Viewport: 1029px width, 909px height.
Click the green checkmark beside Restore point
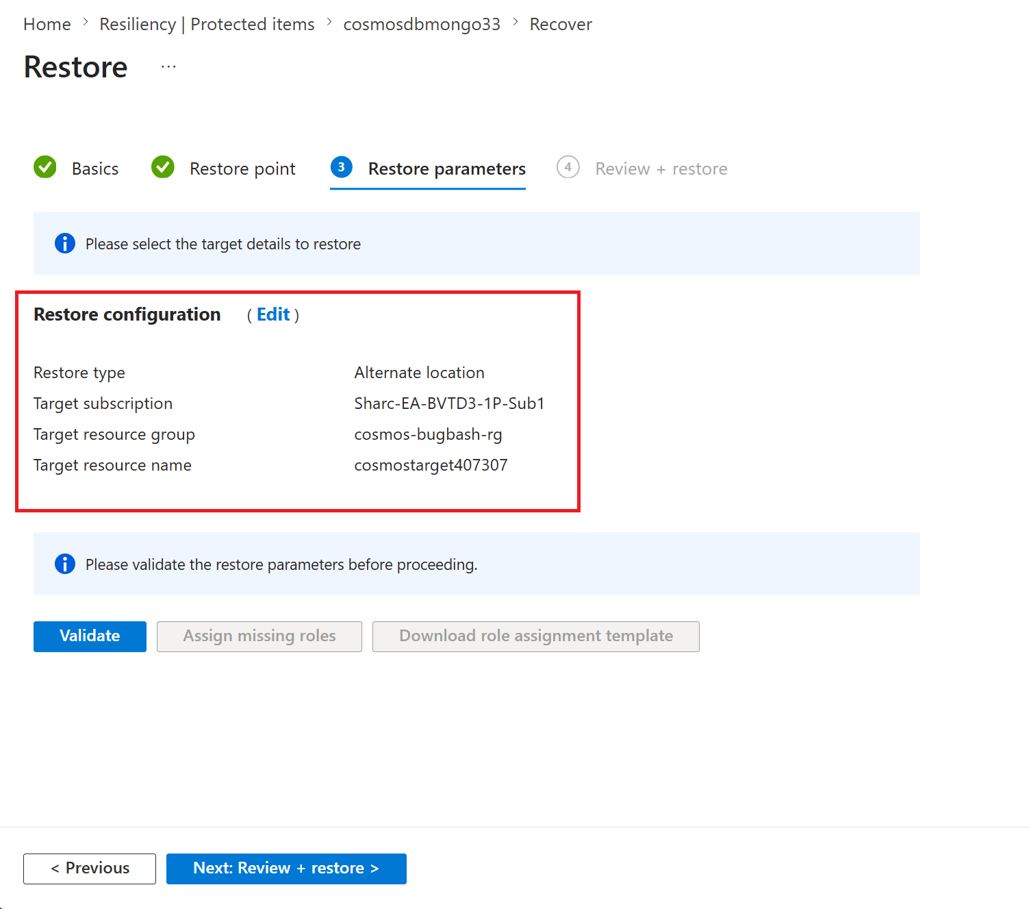163,167
